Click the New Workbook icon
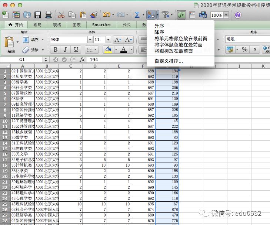270x225 pixels. (x=5, y=15)
